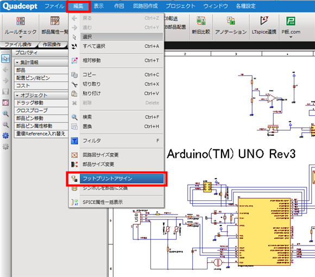
Task: Click the save disk icon in sidebar
Action: tap(5, 92)
